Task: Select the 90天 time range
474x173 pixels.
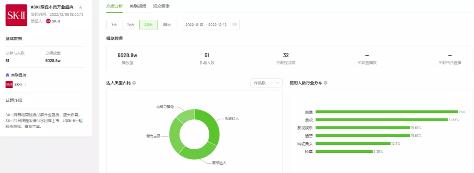Action: [x=167, y=25]
